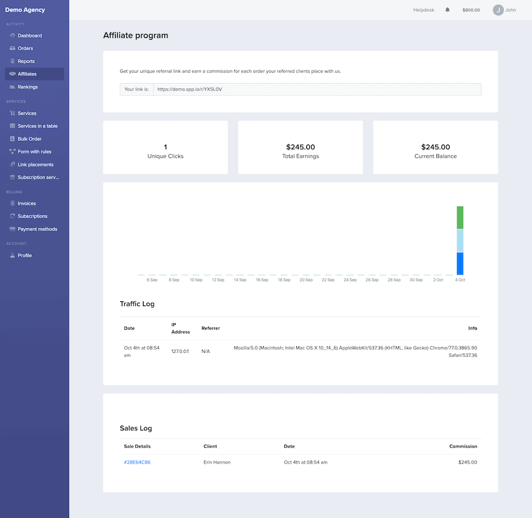Click the dark blue chart bar segment
532x518 pixels.
[x=460, y=263]
